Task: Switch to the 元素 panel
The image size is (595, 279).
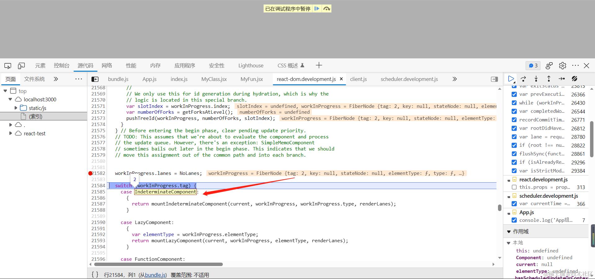Action: tap(40, 66)
